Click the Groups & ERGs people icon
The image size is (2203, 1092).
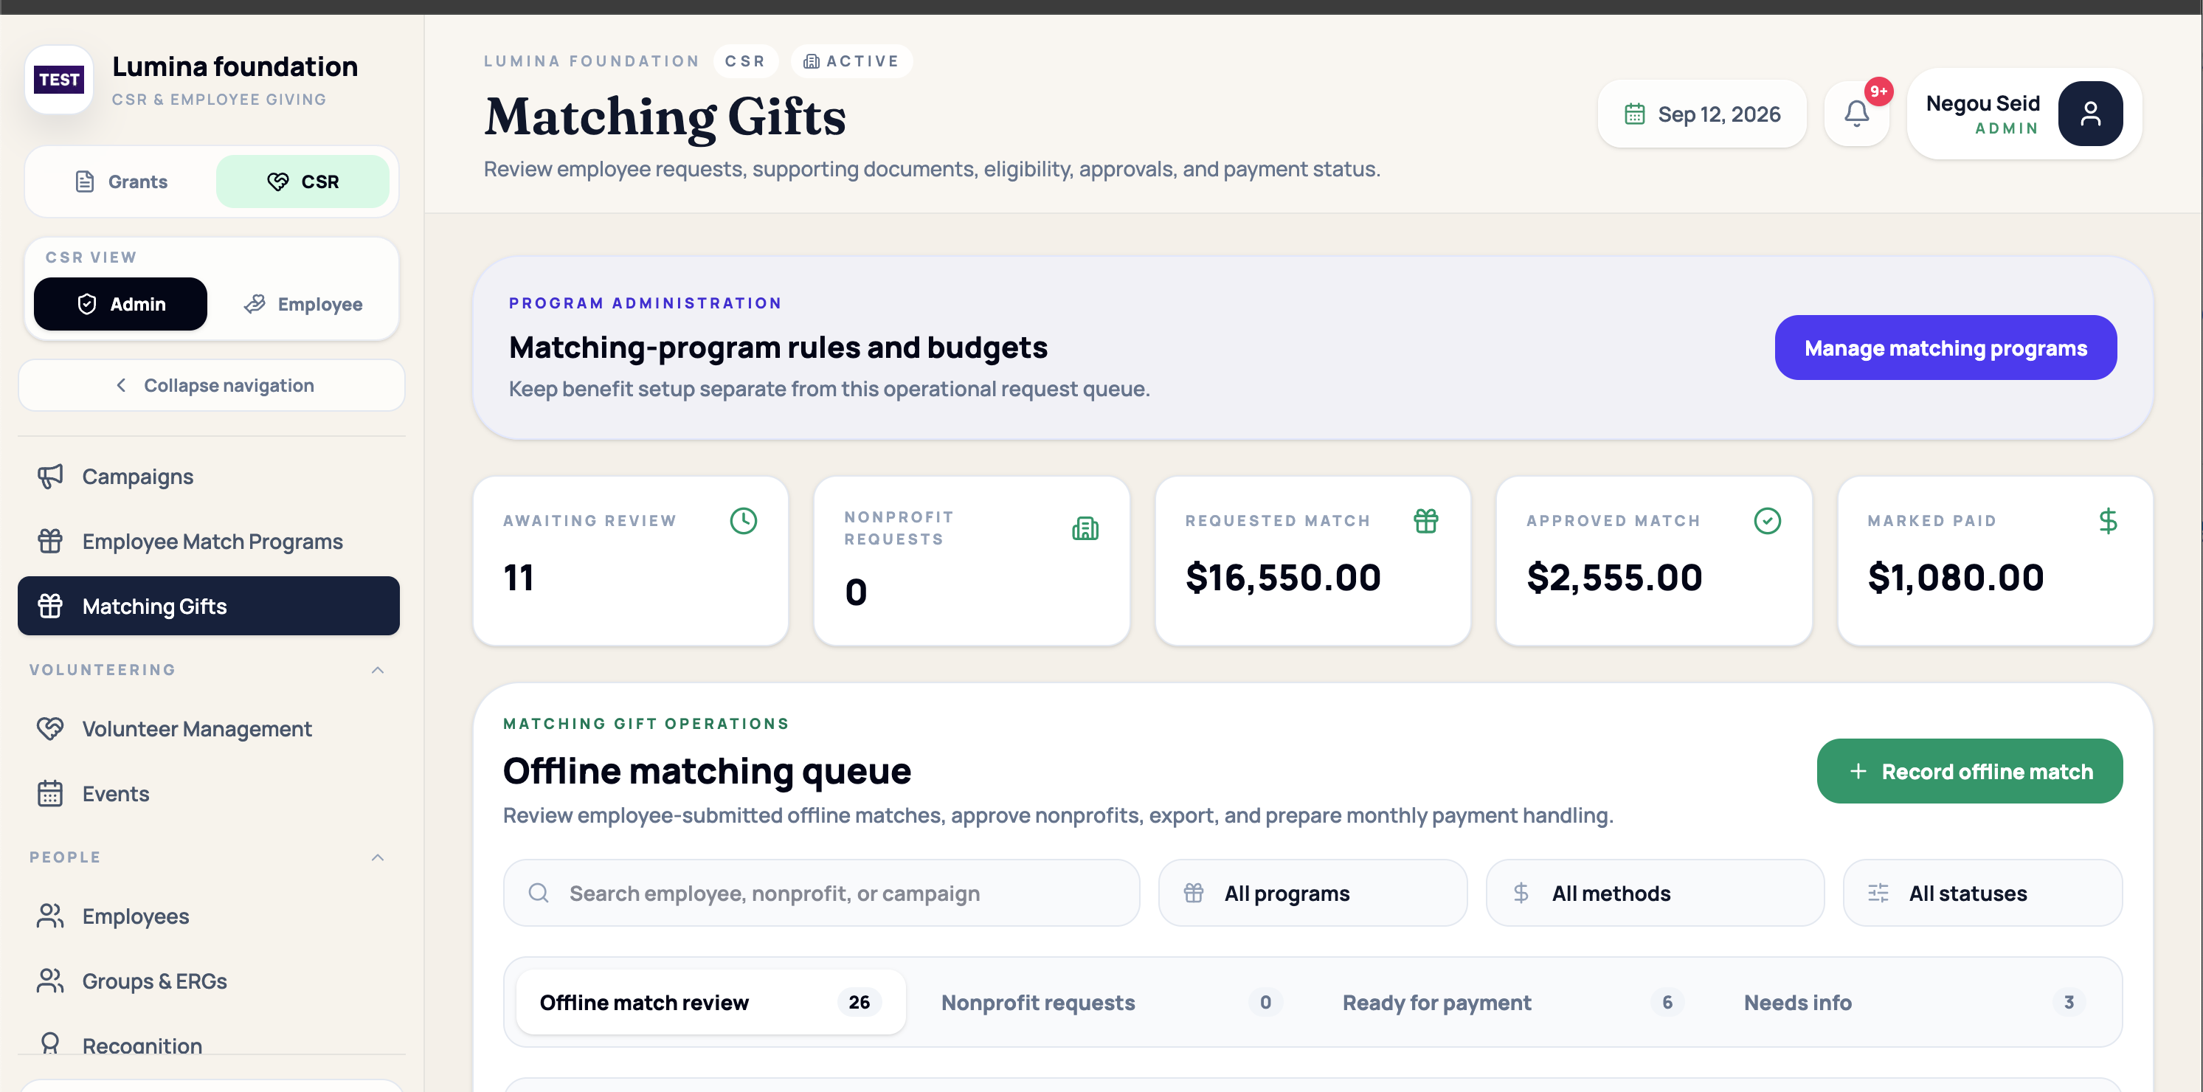pos(50,981)
